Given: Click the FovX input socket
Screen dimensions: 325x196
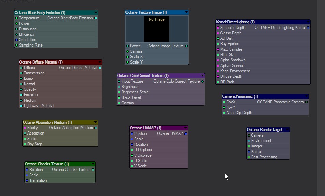Looking at the screenshot, I should pos(224,102).
